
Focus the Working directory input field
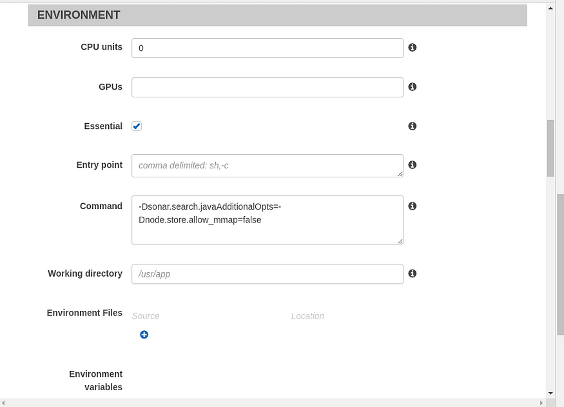(267, 274)
